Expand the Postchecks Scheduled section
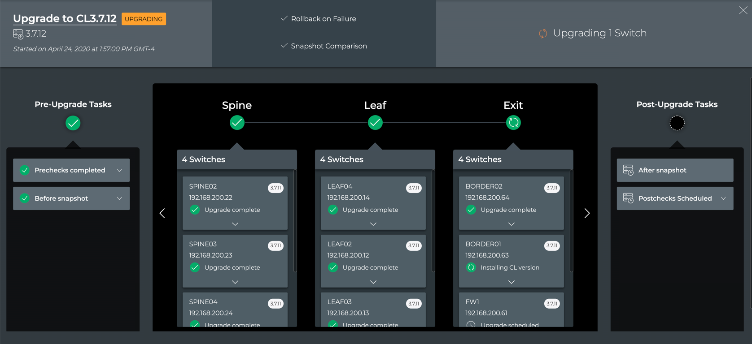 (723, 198)
